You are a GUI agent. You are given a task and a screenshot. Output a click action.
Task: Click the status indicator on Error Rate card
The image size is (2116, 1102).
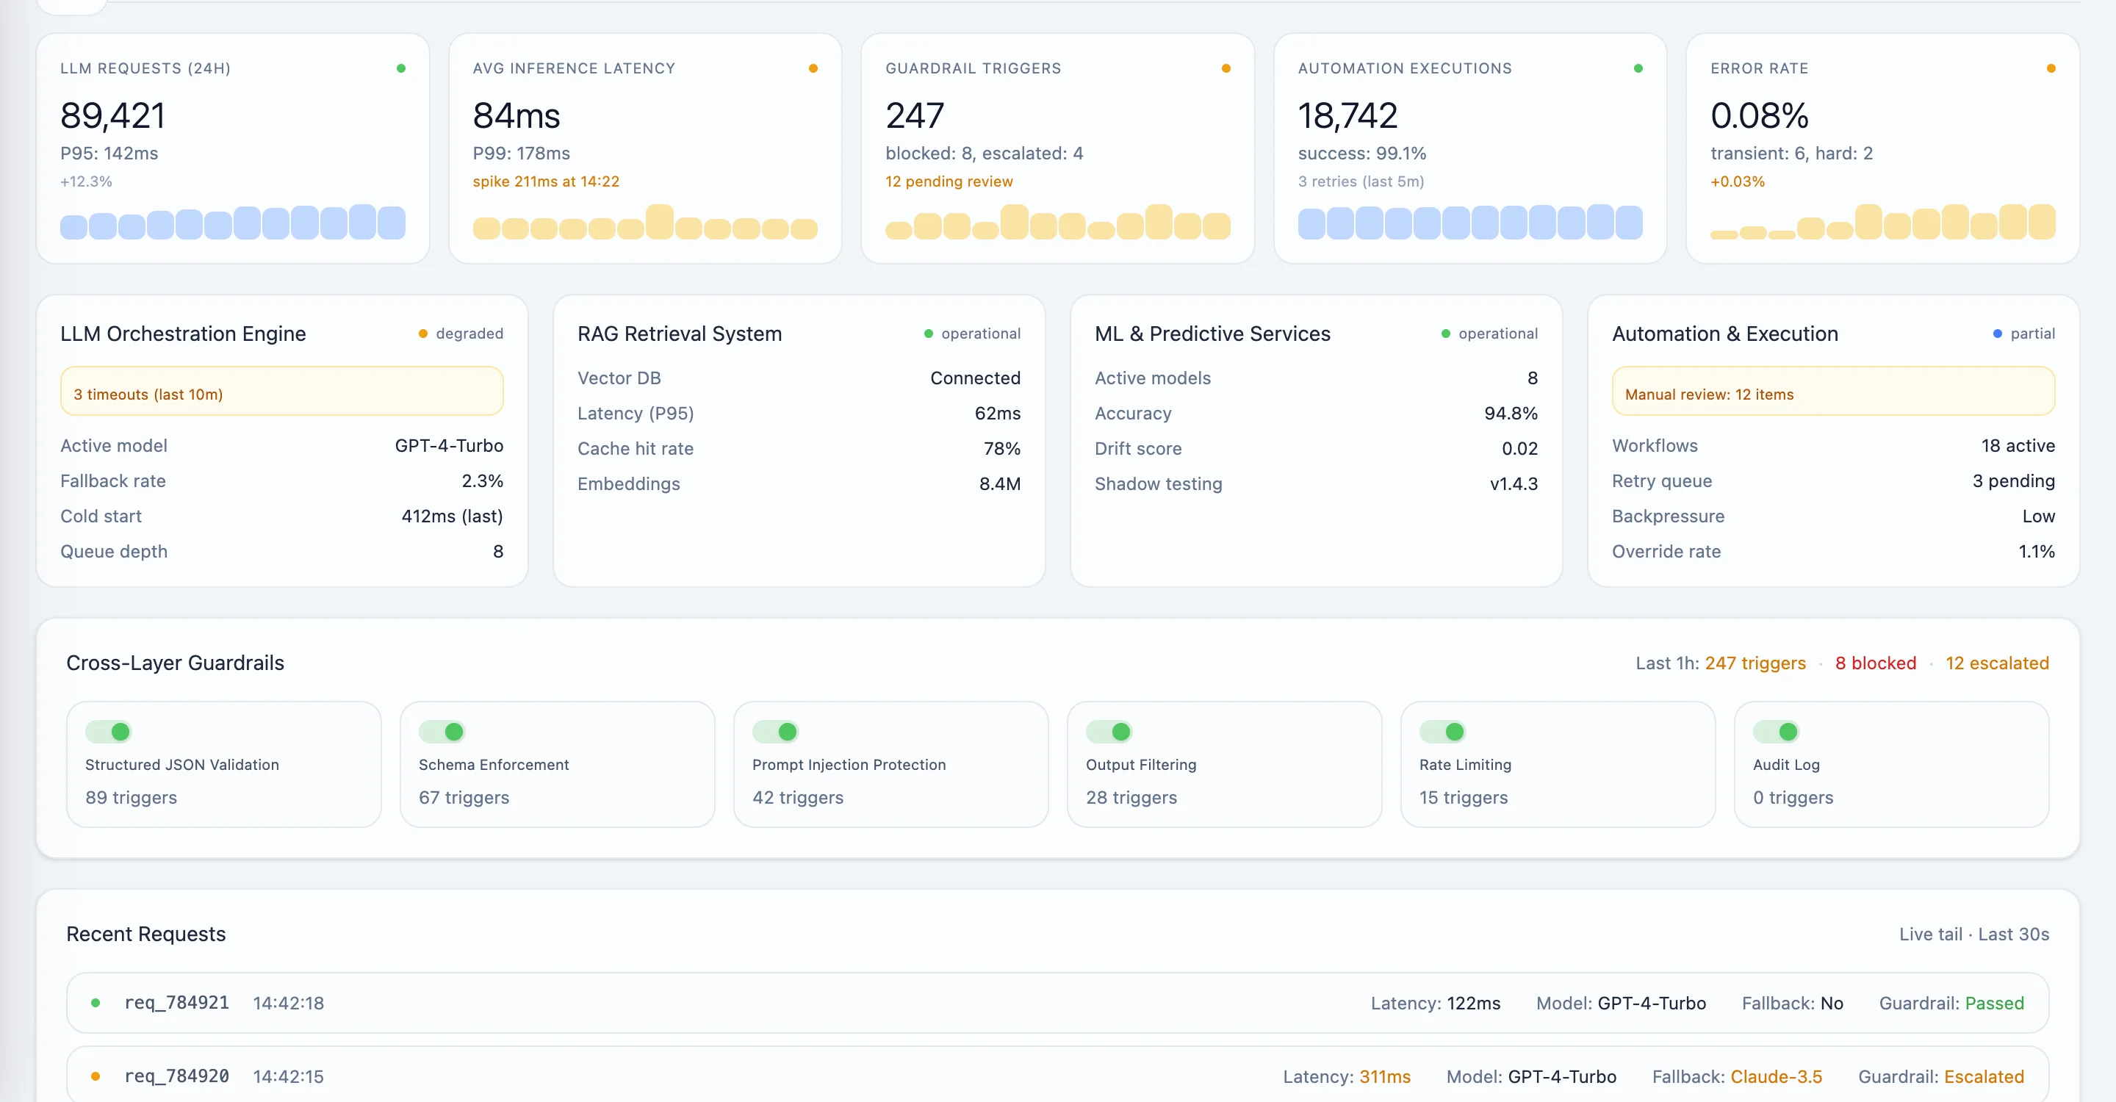pyautogui.click(x=2051, y=68)
